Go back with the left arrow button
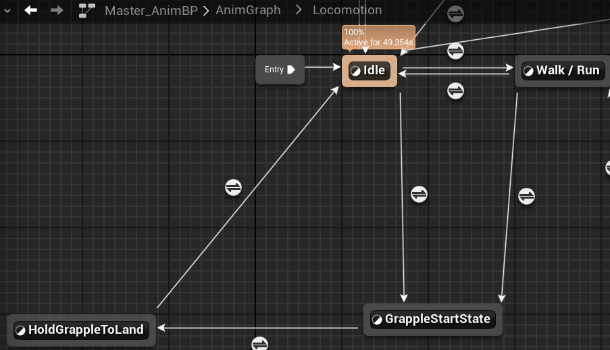 click(x=30, y=10)
